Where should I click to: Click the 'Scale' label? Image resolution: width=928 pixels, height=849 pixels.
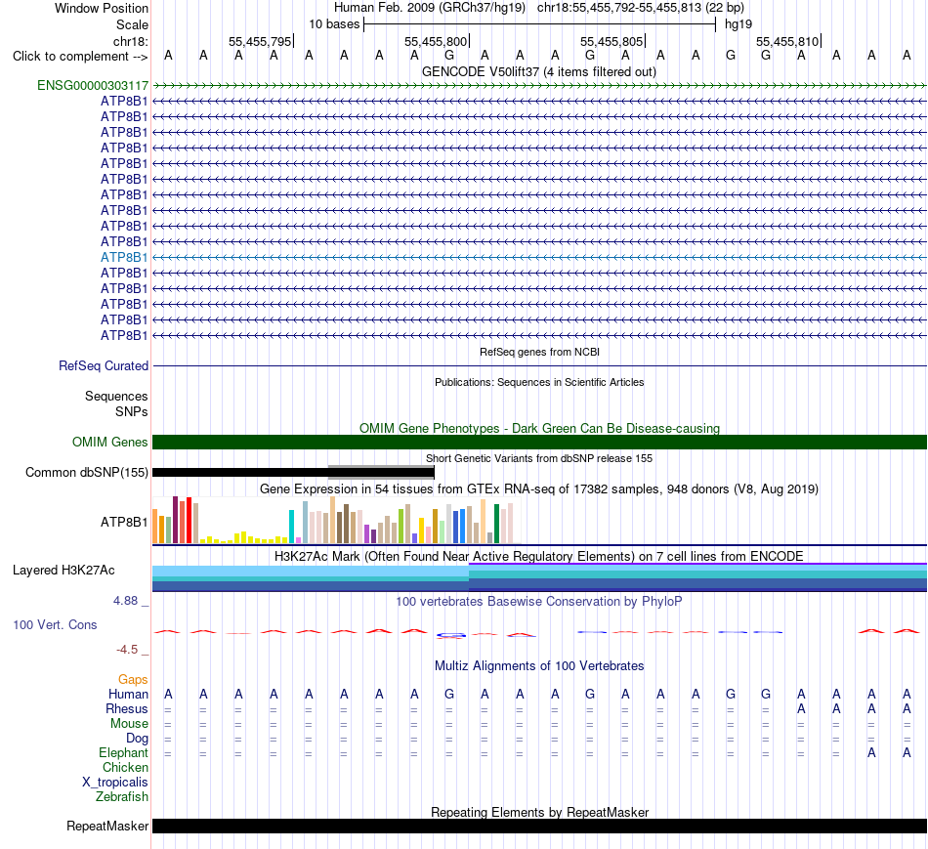click(132, 24)
